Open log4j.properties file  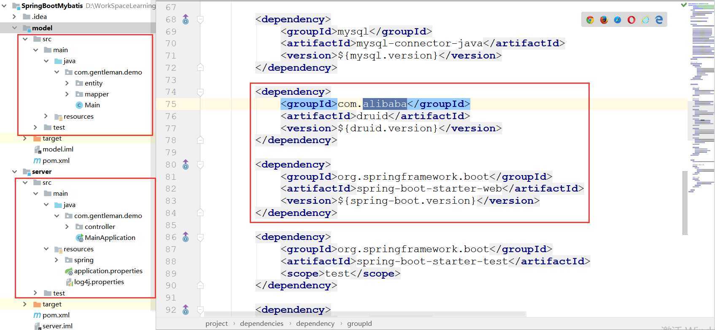coord(94,282)
